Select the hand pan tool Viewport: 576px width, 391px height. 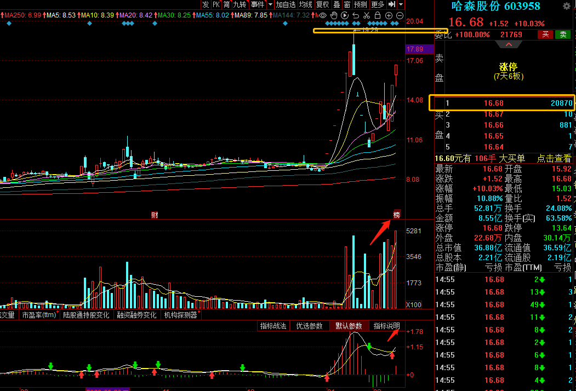(334, 15)
